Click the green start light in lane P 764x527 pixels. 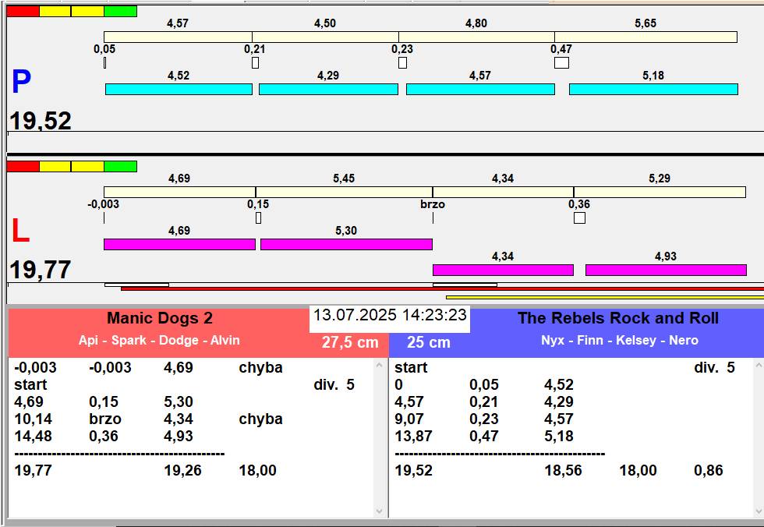coord(120,12)
